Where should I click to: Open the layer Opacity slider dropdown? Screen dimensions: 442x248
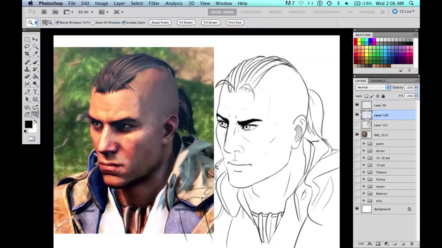click(x=416, y=87)
